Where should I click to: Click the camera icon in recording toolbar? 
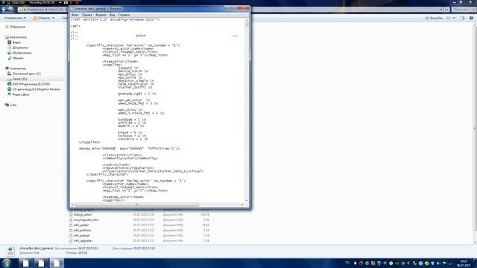[x=66, y=2]
